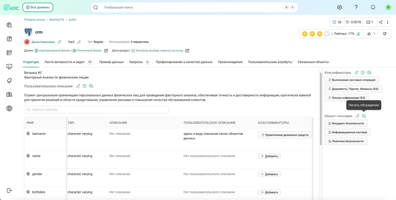Open the ADC logo home page

[x=11, y=7]
